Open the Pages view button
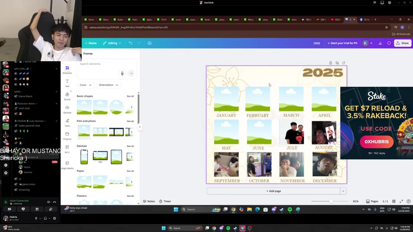Image resolution: width=413 pixels, height=232 pixels. click(x=372, y=201)
